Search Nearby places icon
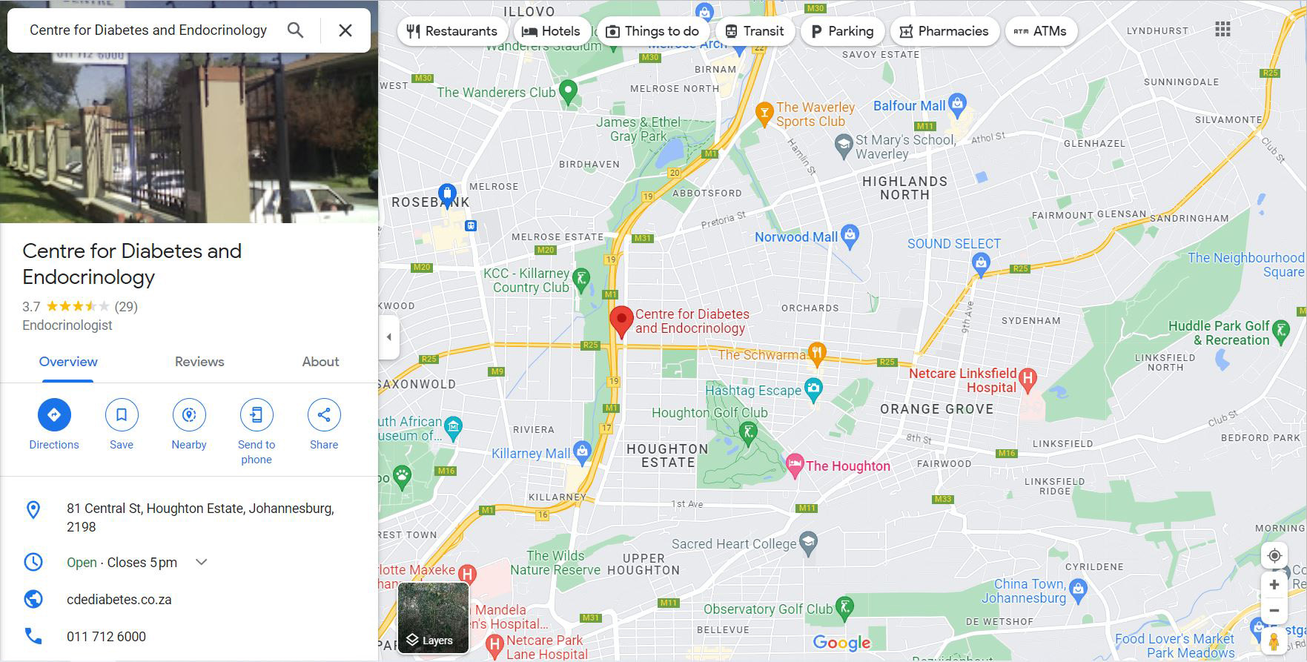The image size is (1307, 662). [189, 414]
